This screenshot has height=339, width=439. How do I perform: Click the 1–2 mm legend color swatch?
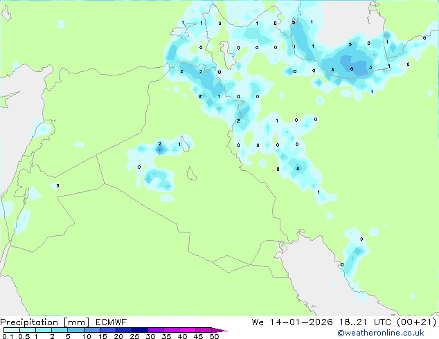pyautogui.click(x=44, y=330)
